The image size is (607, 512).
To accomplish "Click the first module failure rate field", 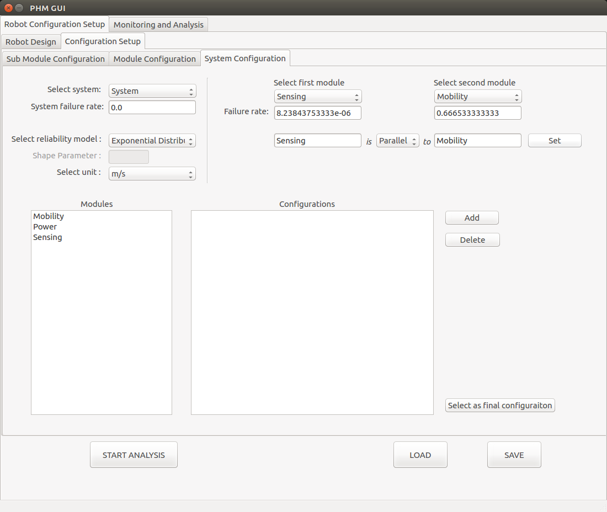I will point(318,113).
